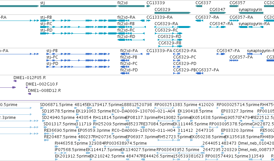Select the CG6329-PC protein feature
This screenshot has width=274, height=161.
click(x=177, y=60)
